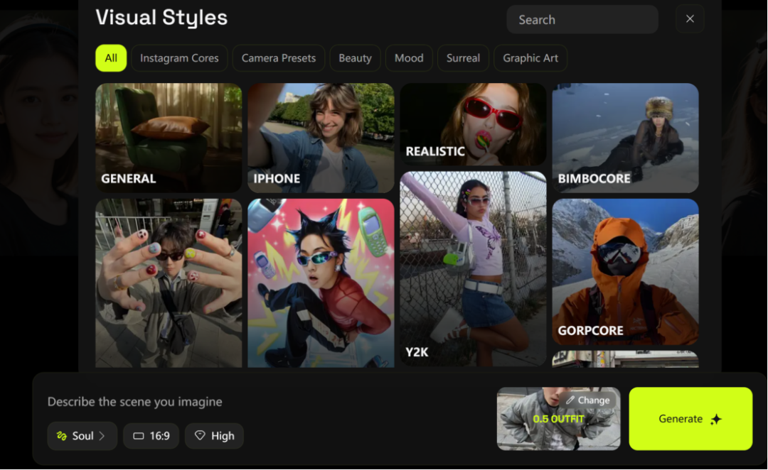
Task: Click the Generate button
Action: pyautogui.click(x=690, y=419)
